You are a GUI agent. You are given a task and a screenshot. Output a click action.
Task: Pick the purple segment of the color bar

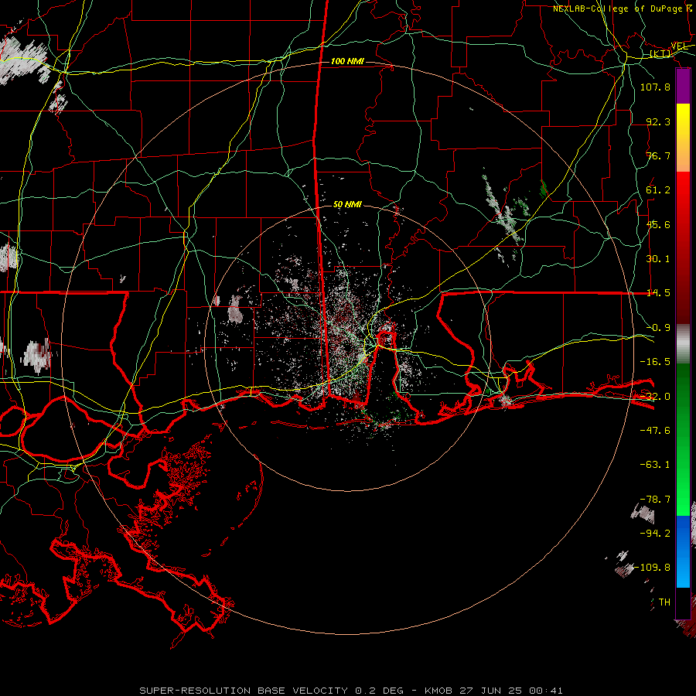click(683, 86)
